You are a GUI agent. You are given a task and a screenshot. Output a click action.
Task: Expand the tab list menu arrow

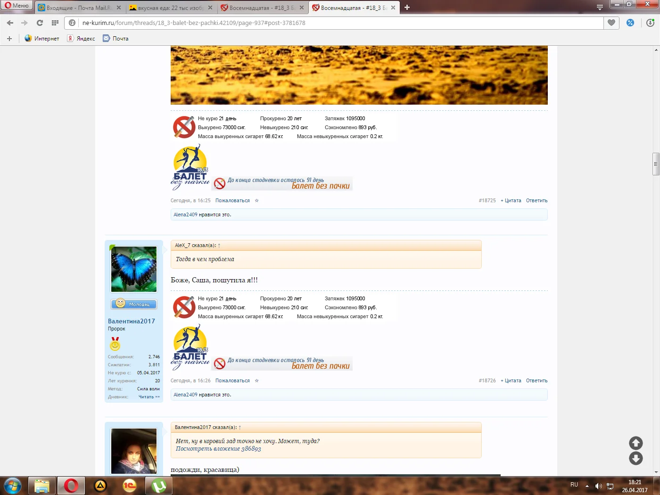[600, 8]
